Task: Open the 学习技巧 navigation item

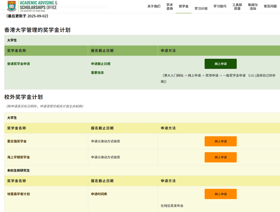Action: point(220,6)
